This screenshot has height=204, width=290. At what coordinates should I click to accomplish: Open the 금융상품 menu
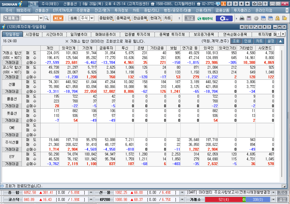click(x=222, y=10)
